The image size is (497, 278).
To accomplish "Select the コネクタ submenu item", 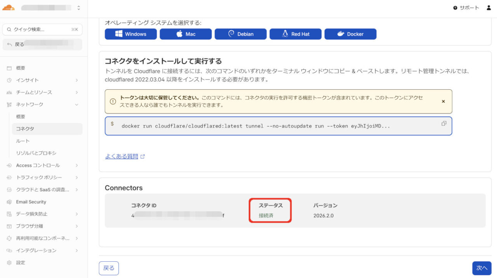I will pyautogui.click(x=47, y=129).
